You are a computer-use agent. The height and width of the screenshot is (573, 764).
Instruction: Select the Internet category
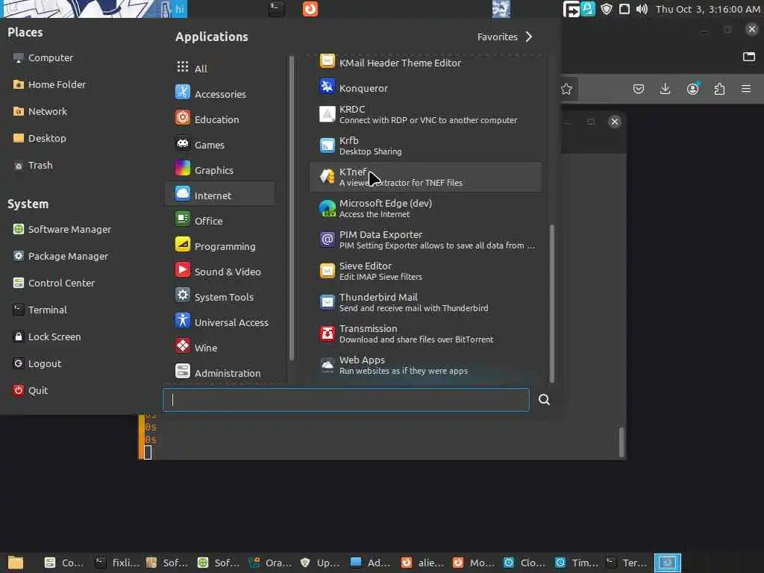coord(220,195)
